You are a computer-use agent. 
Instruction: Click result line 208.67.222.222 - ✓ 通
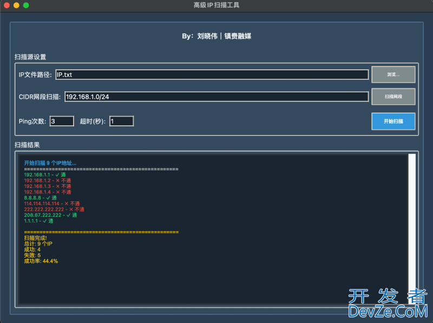tap(50, 215)
